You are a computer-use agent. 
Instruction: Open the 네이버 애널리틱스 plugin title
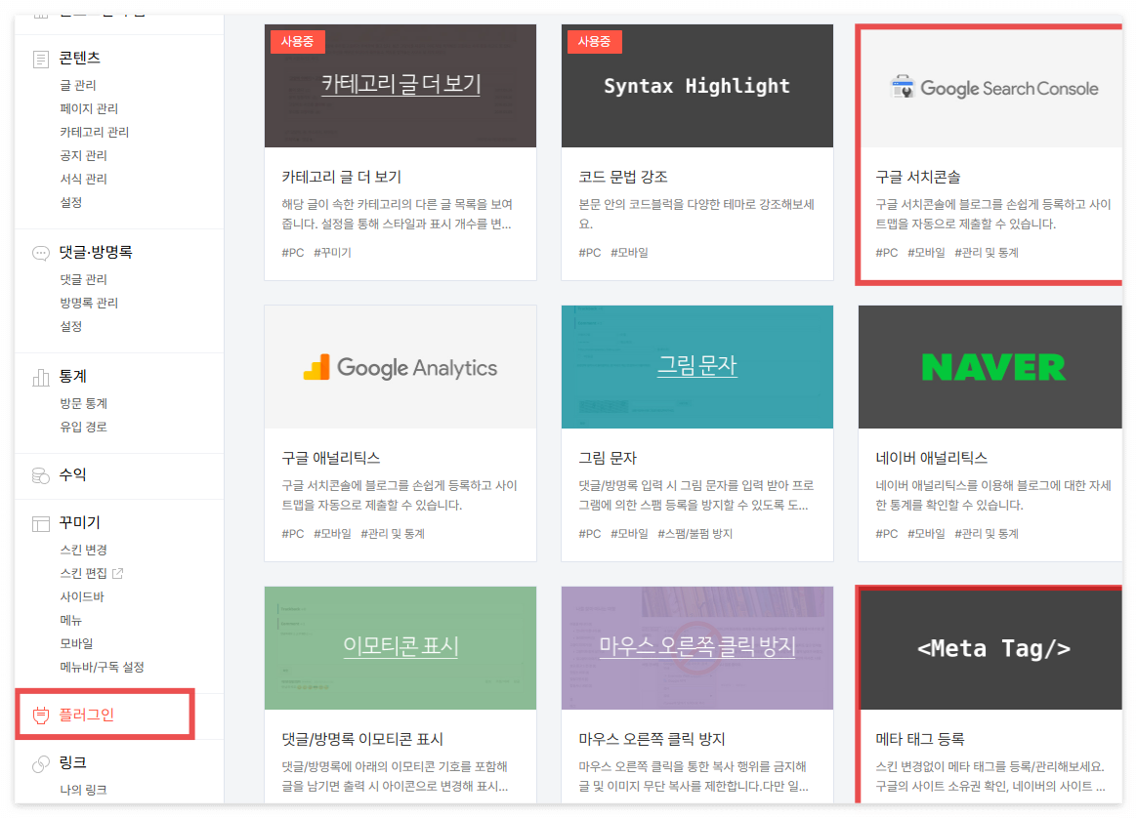click(931, 458)
